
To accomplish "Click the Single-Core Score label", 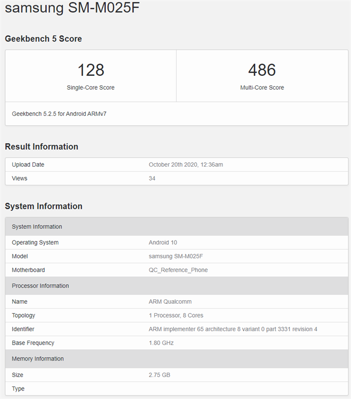I will (91, 88).
